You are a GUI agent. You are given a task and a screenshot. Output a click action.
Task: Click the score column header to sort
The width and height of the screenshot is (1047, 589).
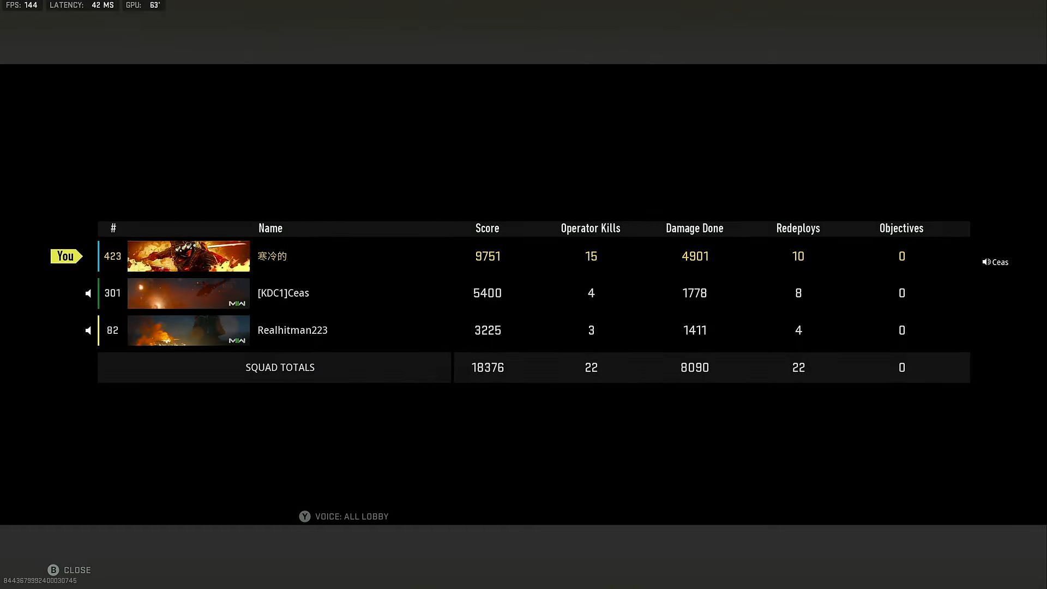(487, 228)
